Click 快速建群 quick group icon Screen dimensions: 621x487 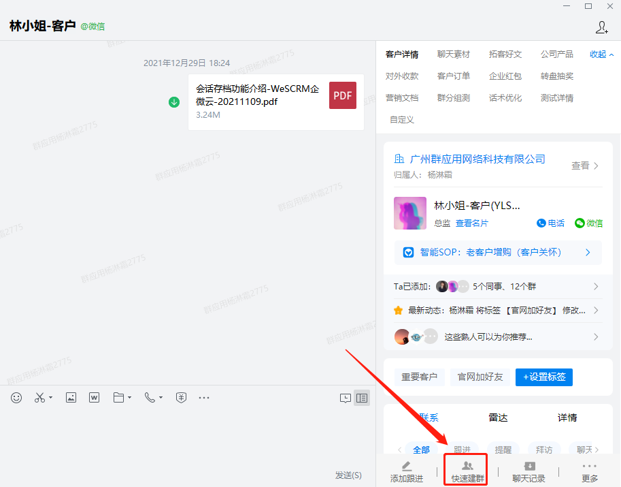tap(467, 471)
